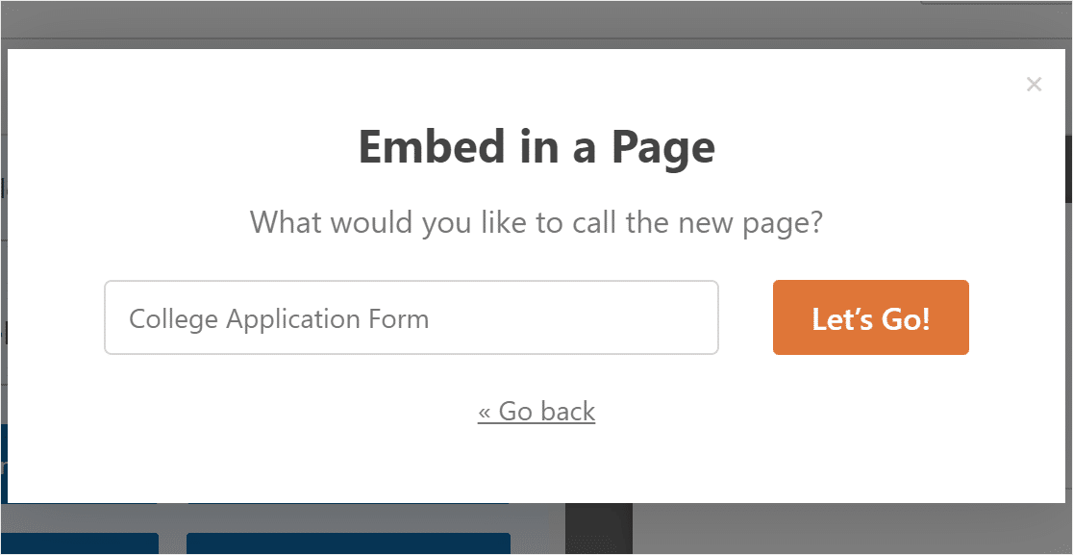This screenshot has width=1073, height=555.
Task: Focus the College Application Form page name field
Action: (x=412, y=317)
